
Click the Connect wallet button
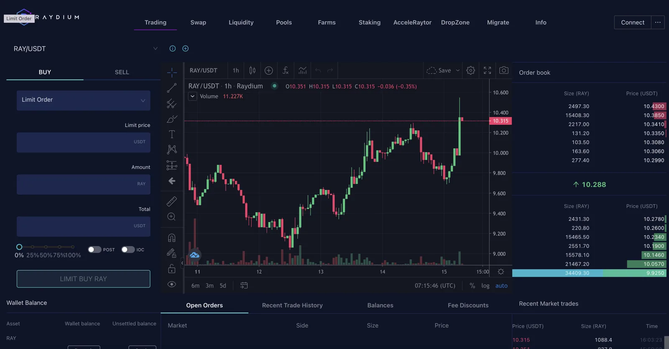coord(633,22)
